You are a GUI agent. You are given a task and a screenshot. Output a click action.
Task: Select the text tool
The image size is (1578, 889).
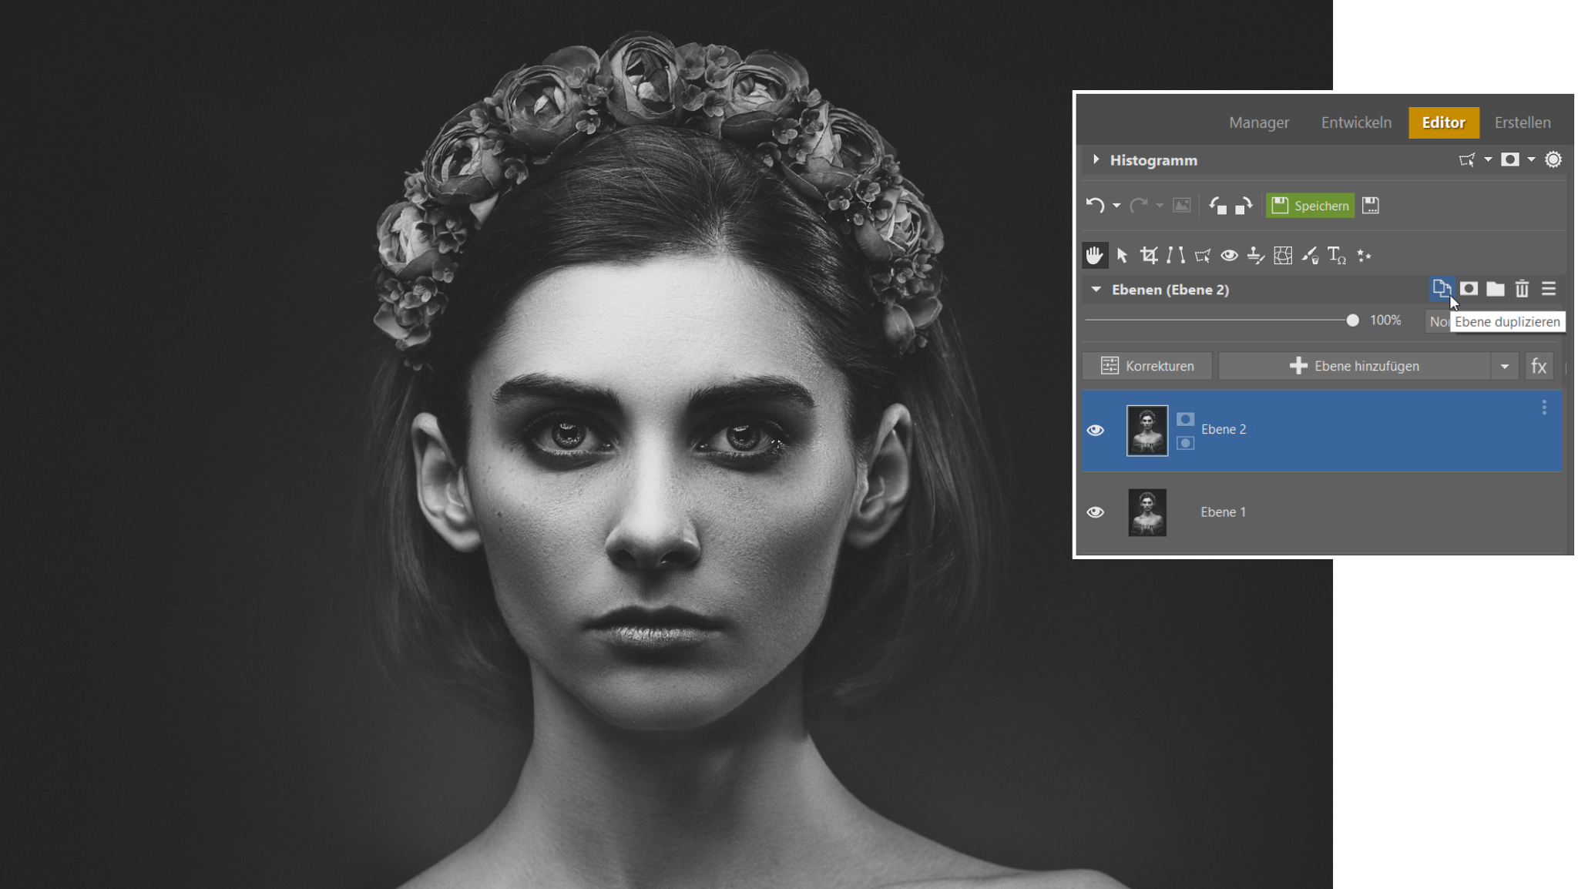point(1337,256)
